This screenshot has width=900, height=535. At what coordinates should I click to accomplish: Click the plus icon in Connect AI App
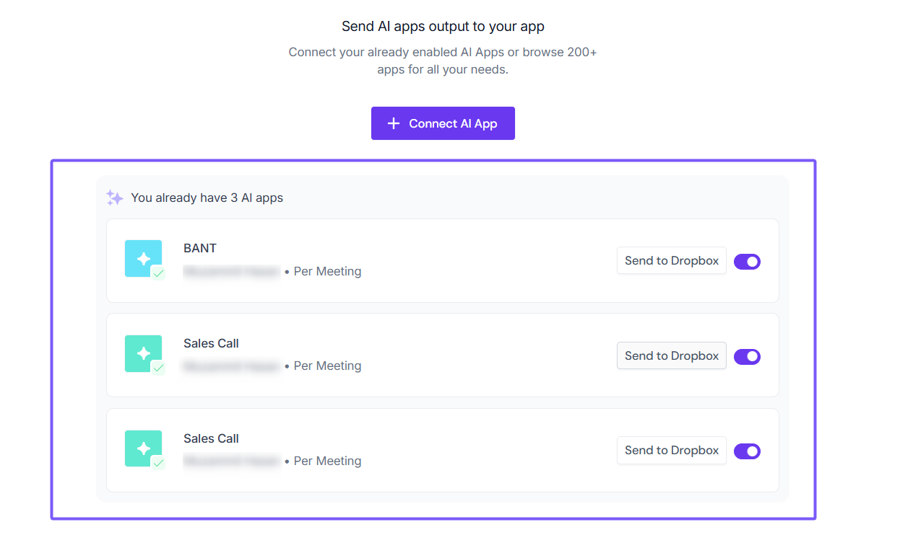tap(393, 123)
